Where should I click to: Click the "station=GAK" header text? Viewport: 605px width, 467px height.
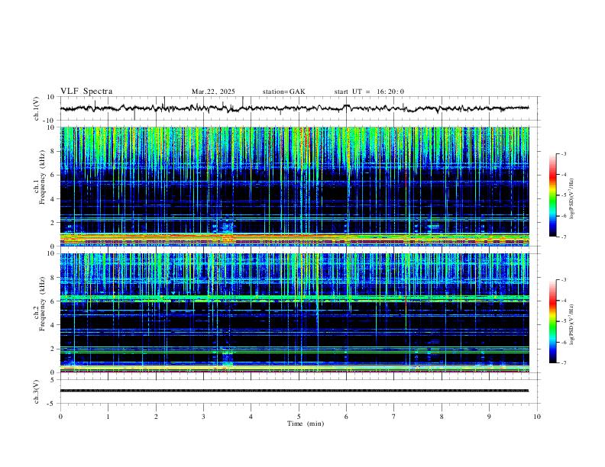284,92
